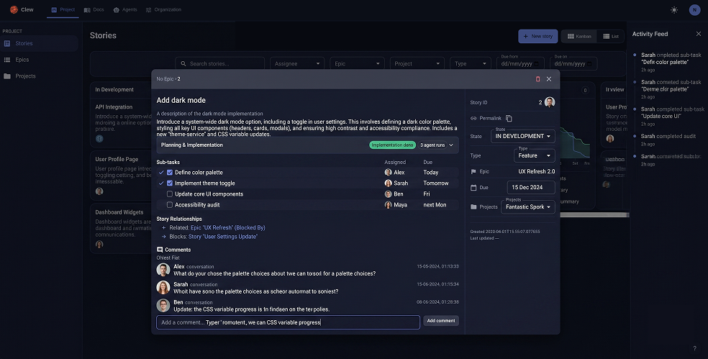This screenshot has width=708, height=359.
Task: Open the State IN DEVELOPMENT dropdown
Action: 523,136
